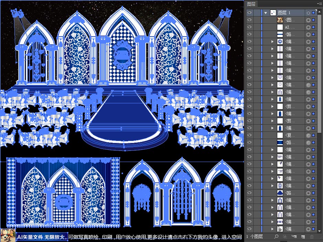The height and width of the screenshot is (242, 323).
Task: Click the blue fan shape thumbnail
Action: click(280, 193)
